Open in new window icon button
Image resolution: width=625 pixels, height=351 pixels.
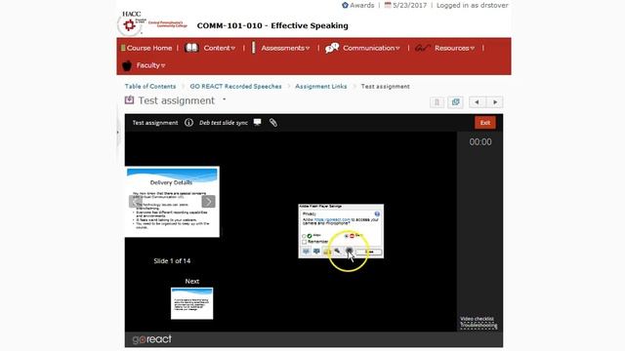(x=455, y=102)
